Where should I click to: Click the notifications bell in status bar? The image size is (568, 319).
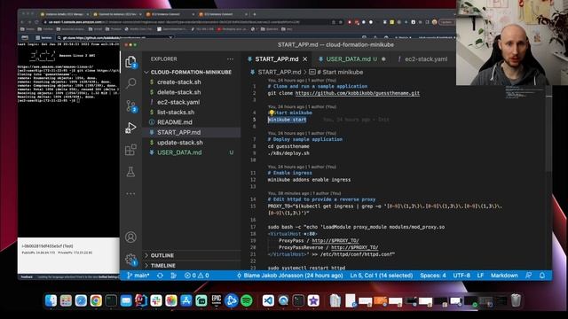(x=542, y=276)
